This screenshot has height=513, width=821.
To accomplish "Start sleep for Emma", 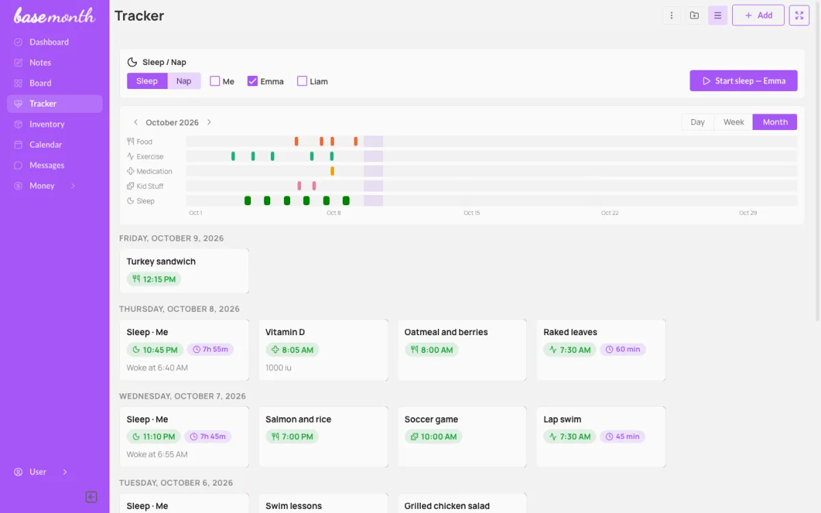I will tap(744, 81).
